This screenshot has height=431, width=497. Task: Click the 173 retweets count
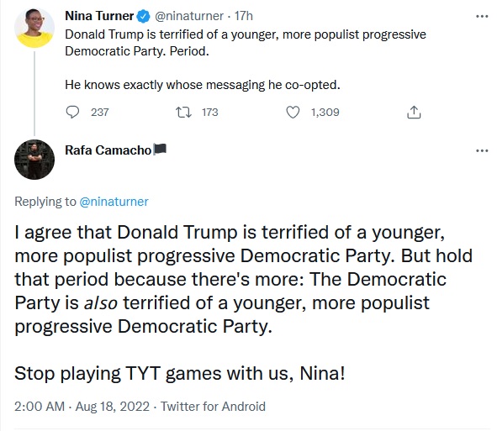coord(210,112)
